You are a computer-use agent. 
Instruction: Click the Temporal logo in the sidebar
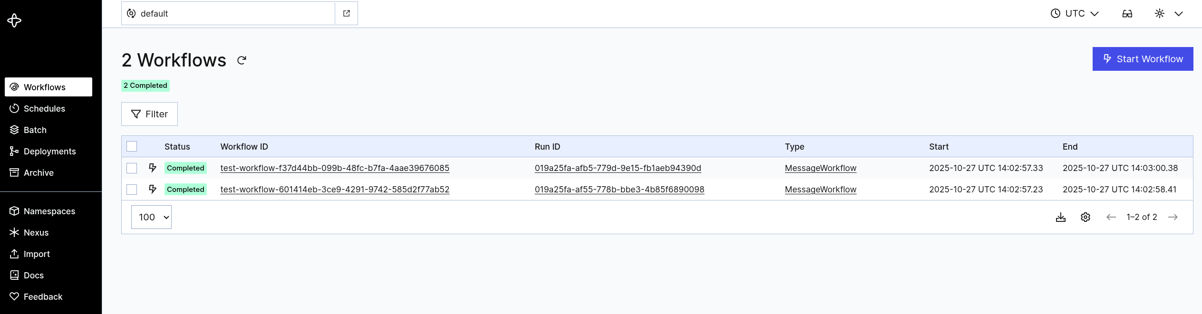pyautogui.click(x=15, y=20)
